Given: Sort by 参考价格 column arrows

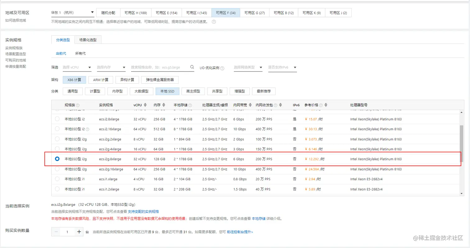Looking at the screenshot, I should tap(326, 105).
